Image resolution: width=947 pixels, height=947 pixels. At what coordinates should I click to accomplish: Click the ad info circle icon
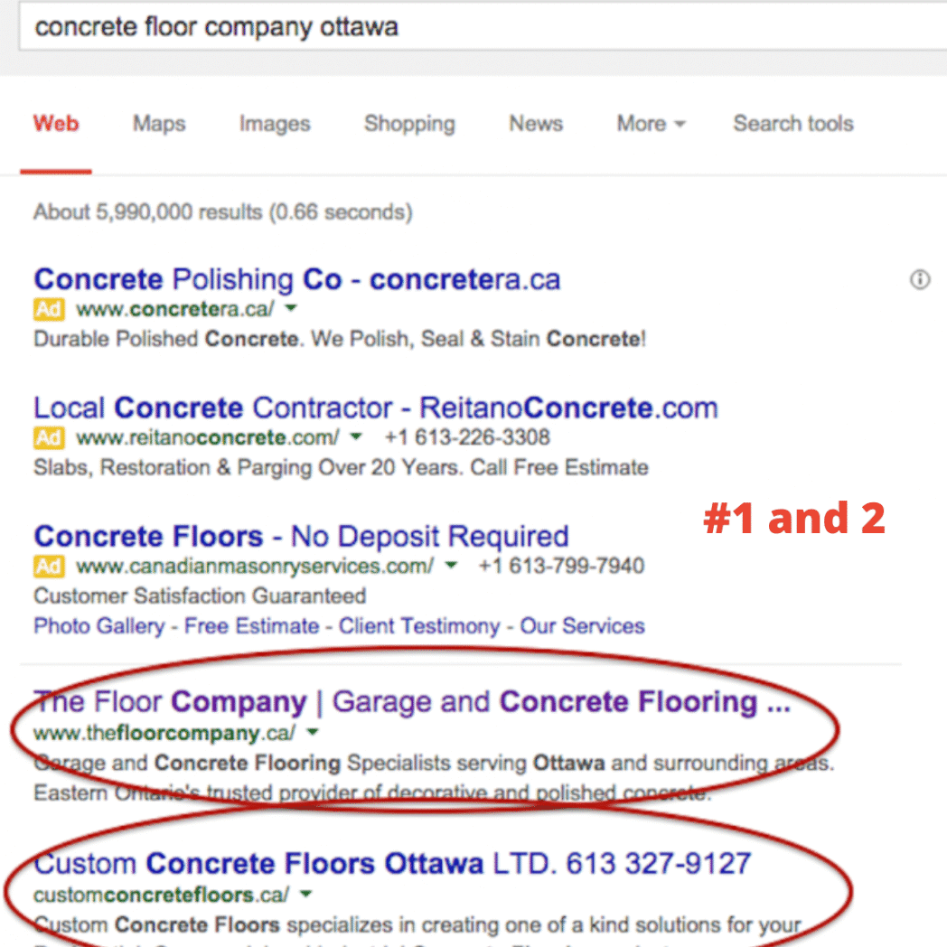tap(920, 280)
